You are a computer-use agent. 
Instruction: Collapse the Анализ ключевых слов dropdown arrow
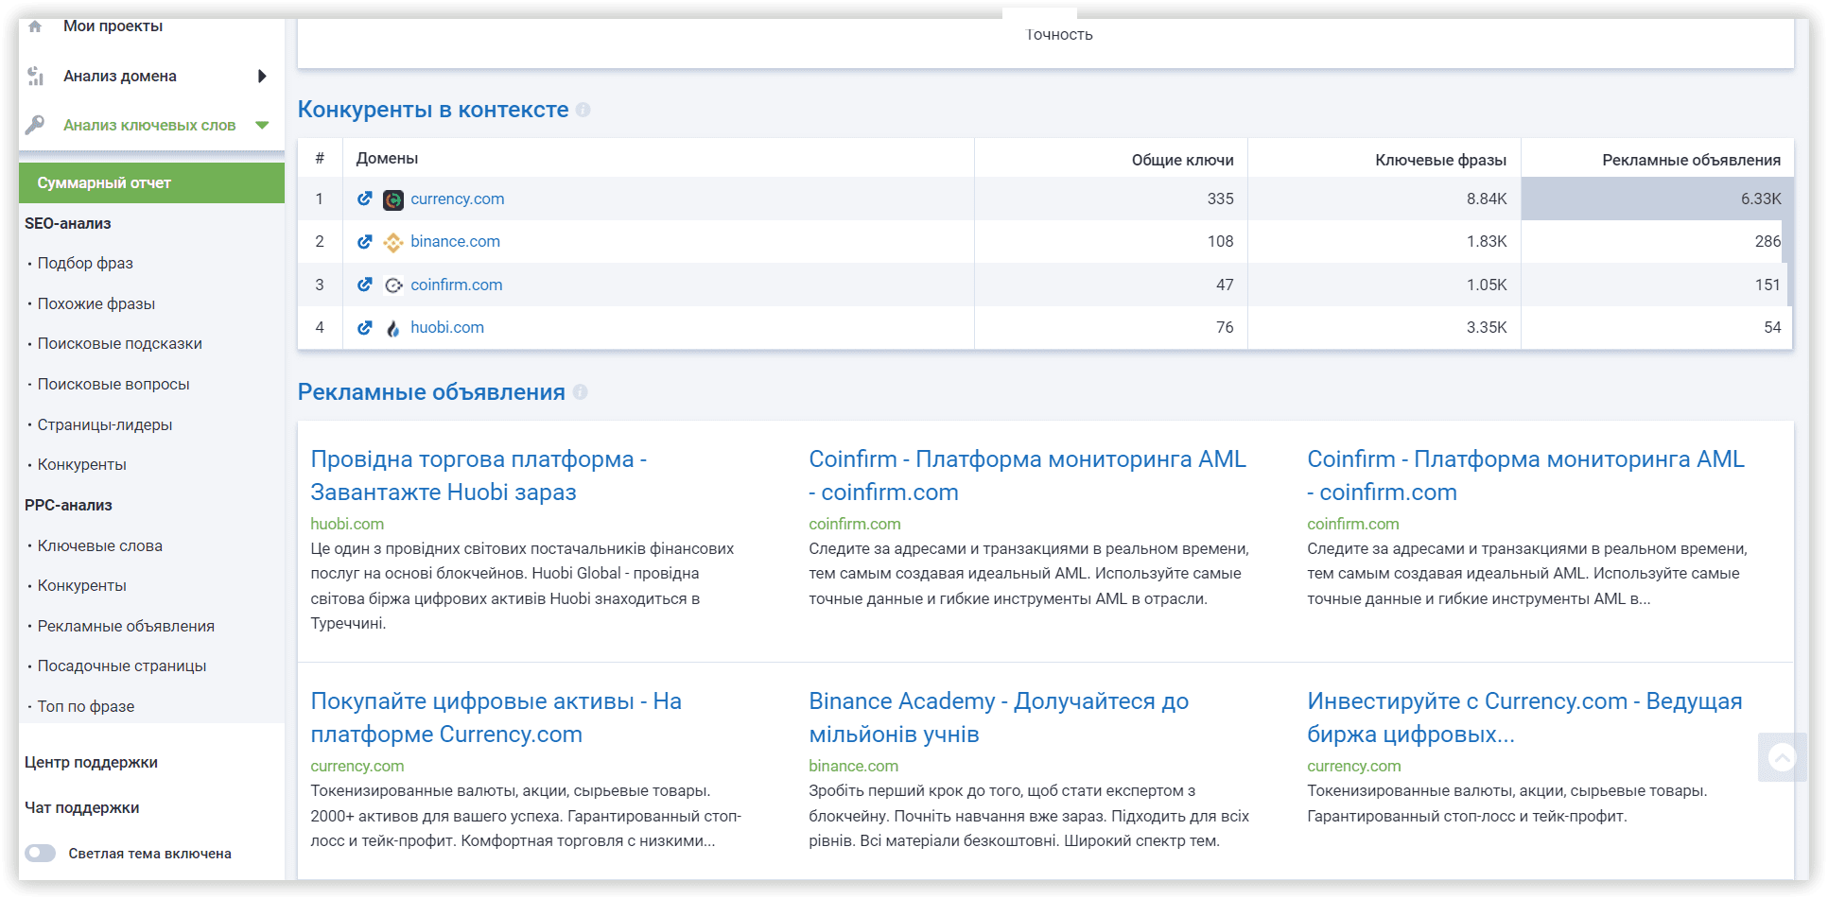click(x=262, y=125)
